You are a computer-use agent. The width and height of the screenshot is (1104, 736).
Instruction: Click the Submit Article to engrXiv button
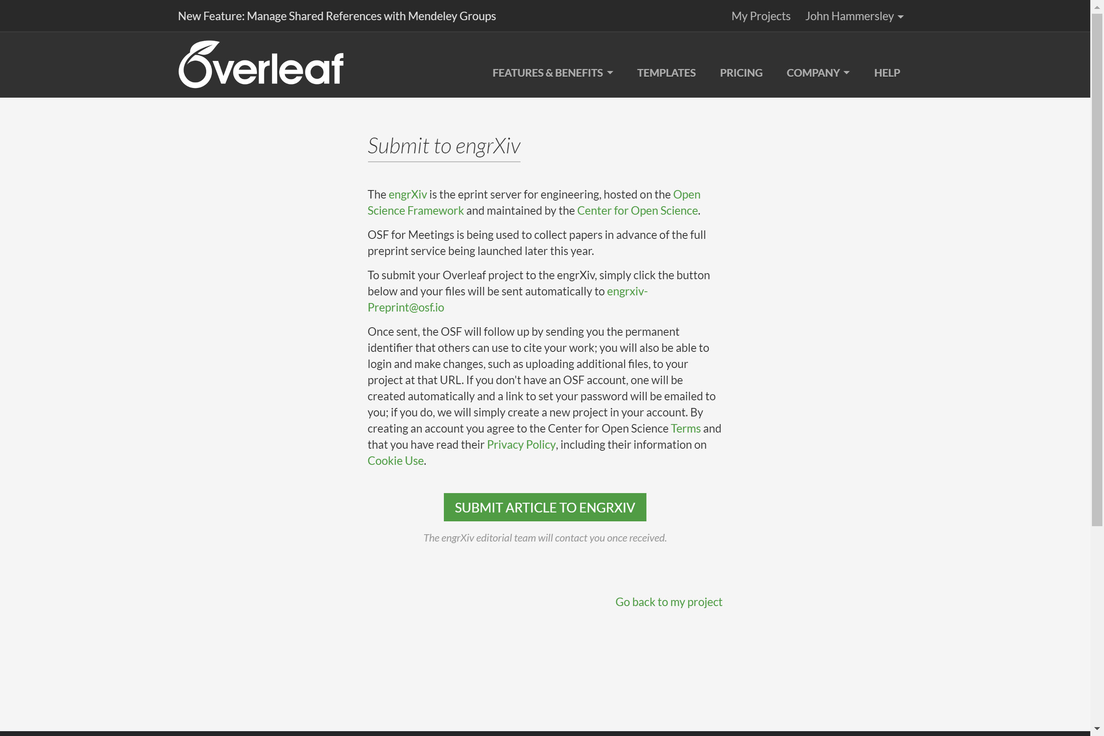coord(545,507)
